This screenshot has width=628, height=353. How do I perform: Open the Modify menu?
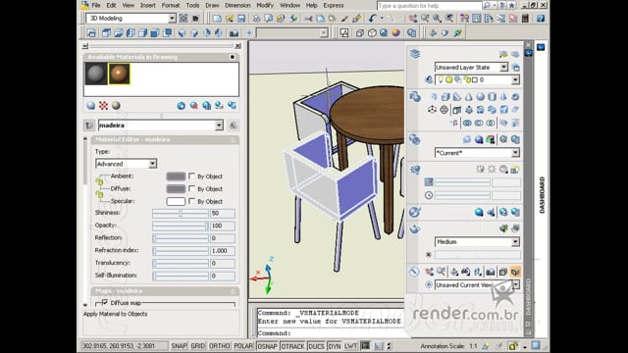pyautogui.click(x=265, y=6)
